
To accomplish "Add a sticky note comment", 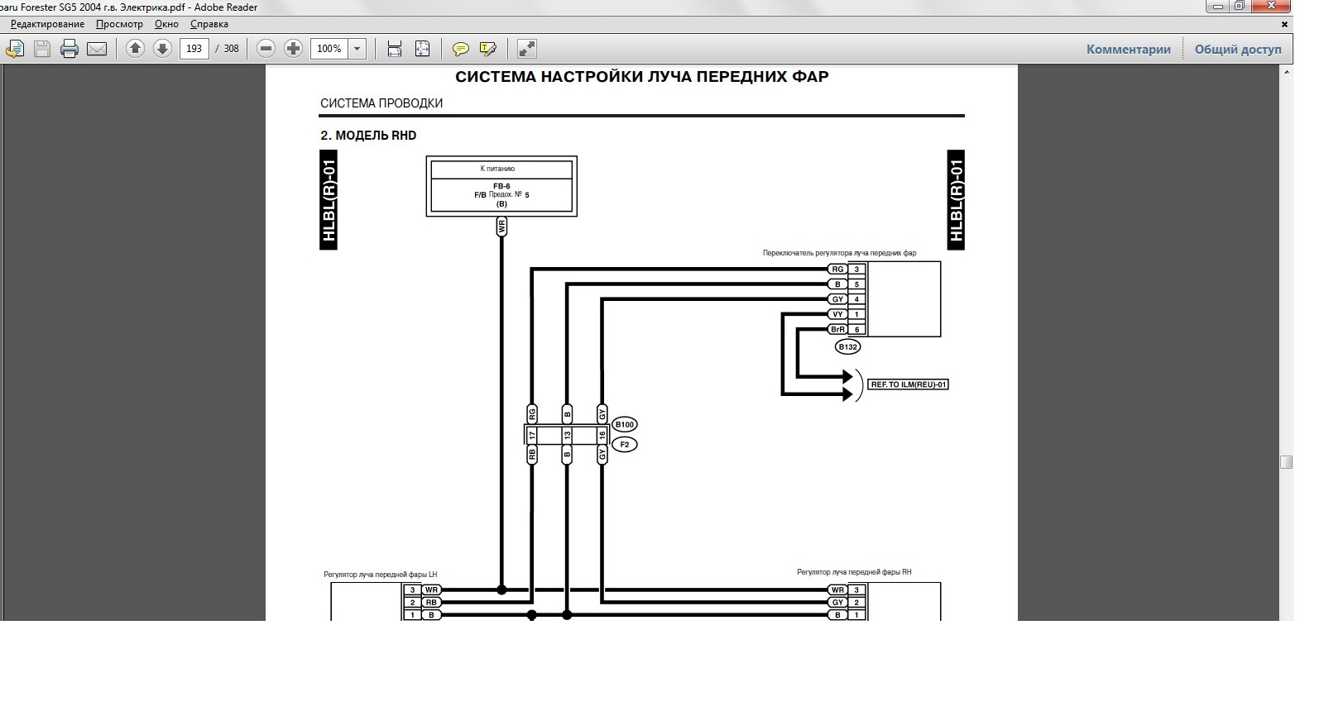I will coord(460,50).
